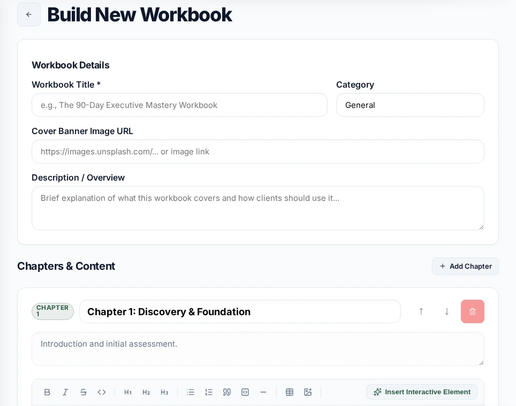
Task: Insert a numbered list
Action: tap(209, 392)
